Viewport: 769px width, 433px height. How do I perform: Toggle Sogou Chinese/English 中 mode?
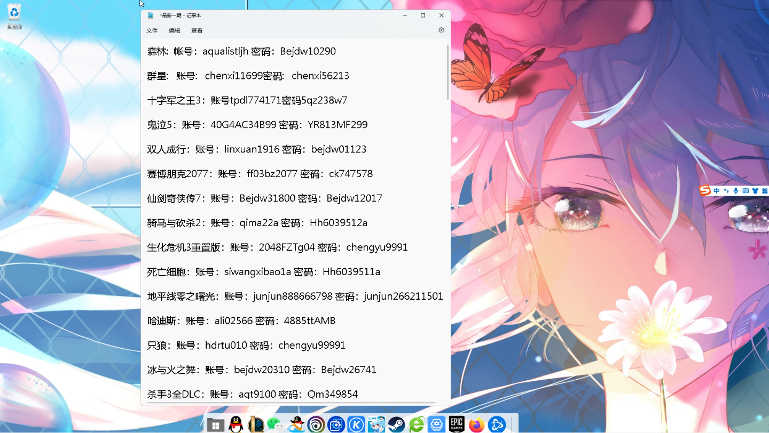717,191
